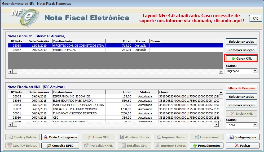Viewport: 264px width, 152px height.
Task: Click Chave header in system notas table
Action: point(186,41)
